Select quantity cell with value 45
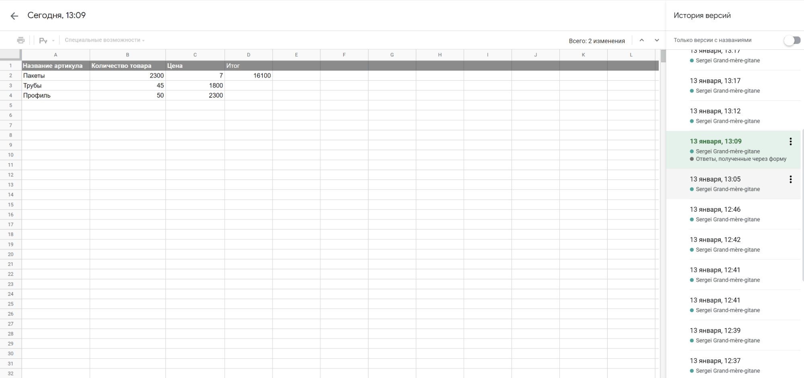Screen dimensions: 804x378 pyautogui.click(x=127, y=86)
